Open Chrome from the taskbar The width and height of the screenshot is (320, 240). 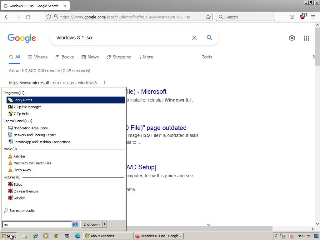tap(57, 236)
